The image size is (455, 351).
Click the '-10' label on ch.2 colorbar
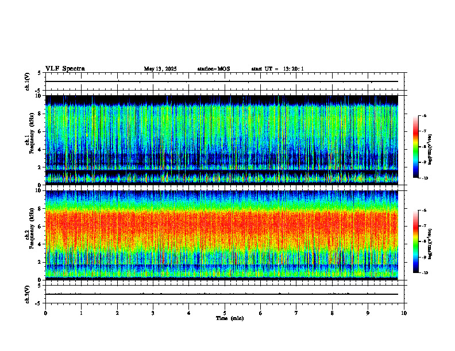(425, 273)
